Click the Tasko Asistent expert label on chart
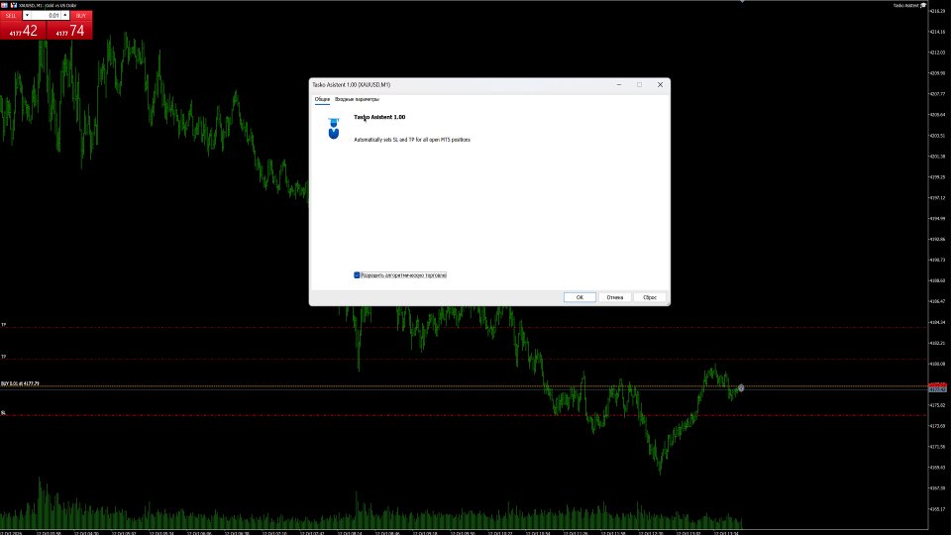Screen dimensions: 951x535 (909, 5)
